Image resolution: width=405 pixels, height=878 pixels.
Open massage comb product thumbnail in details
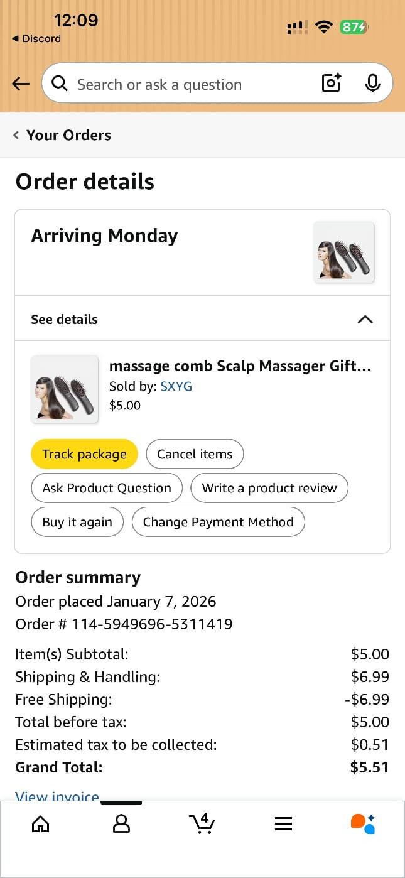pyautogui.click(x=65, y=389)
